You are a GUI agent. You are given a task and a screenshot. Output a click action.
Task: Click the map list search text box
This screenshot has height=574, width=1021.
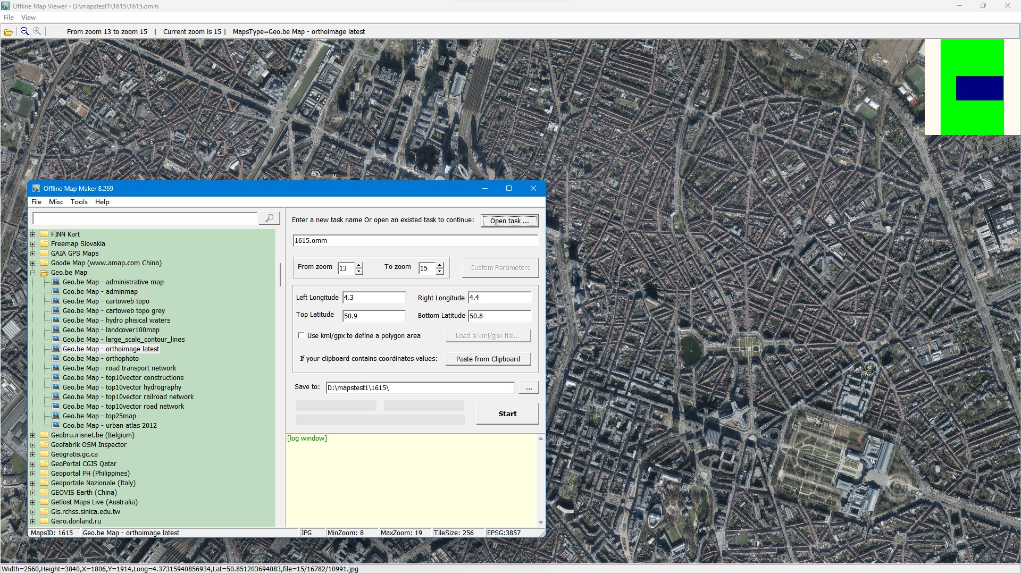pos(145,218)
